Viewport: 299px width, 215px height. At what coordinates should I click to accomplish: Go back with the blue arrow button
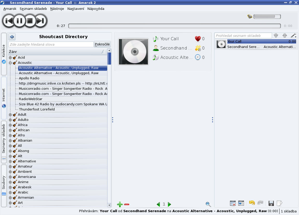12,37
